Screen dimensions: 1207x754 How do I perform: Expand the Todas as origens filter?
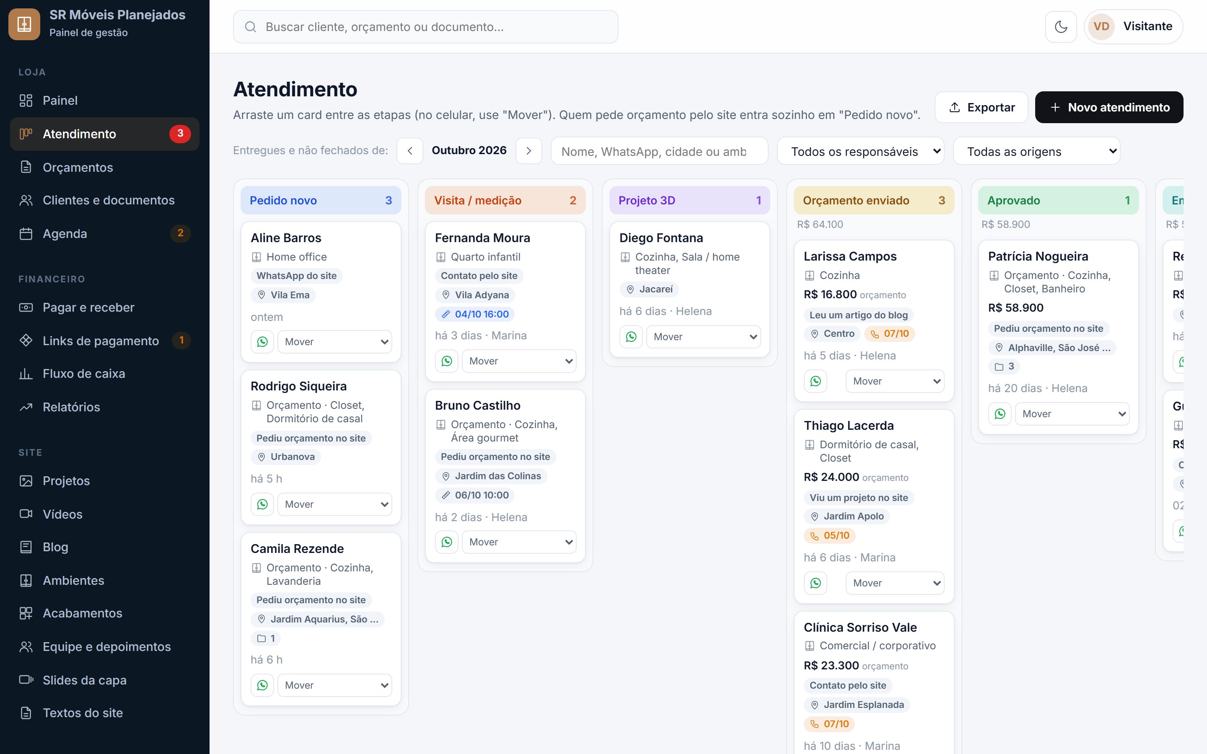point(1036,151)
